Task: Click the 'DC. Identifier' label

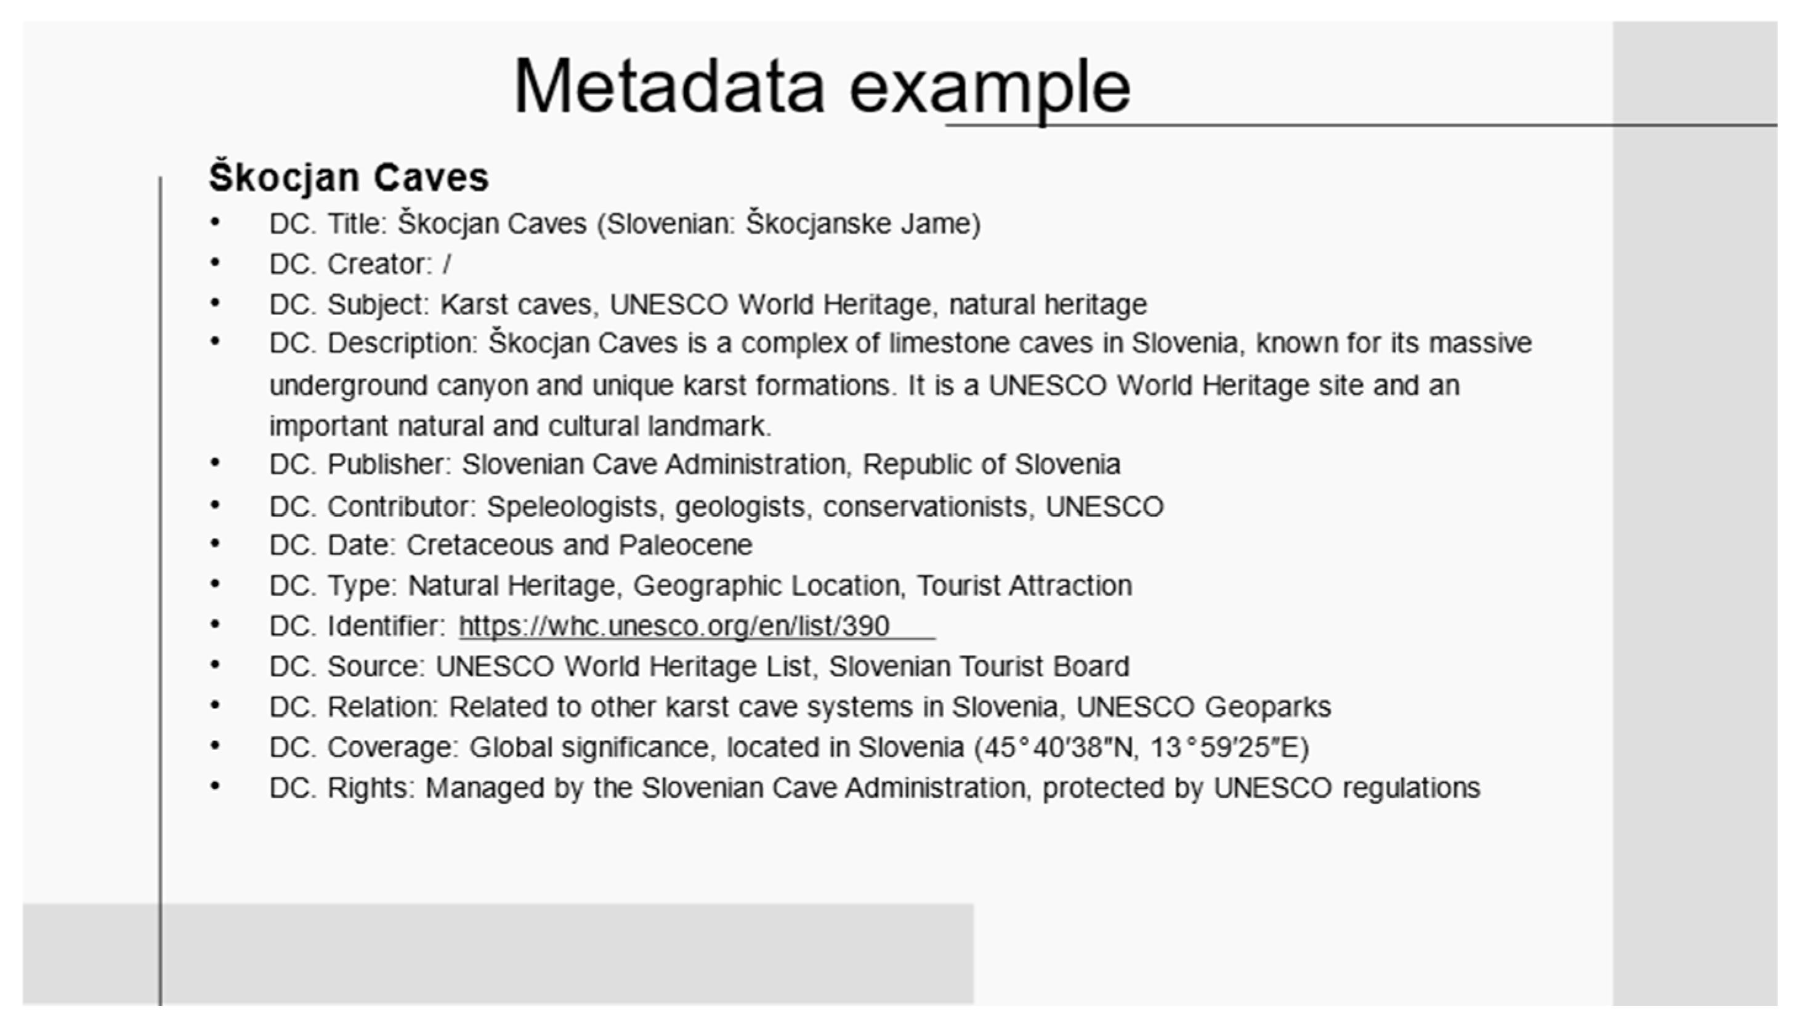Action: [x=357, y=626]
